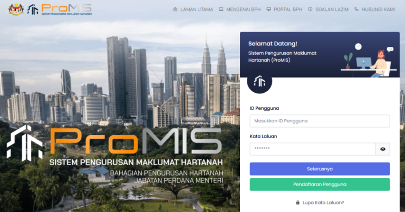This screenshot has width=405, height=212.
Task: Click the Kata Laluan label
Action: coord(263,137)
